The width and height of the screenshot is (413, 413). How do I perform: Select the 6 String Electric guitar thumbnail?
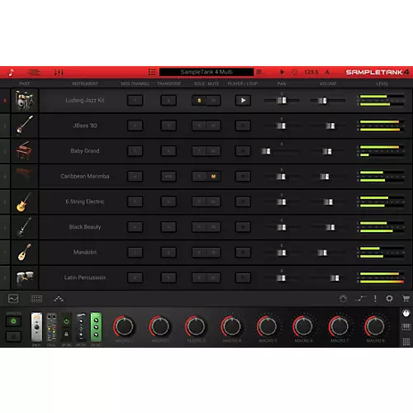pyautogui.click(x=25, y=202)
